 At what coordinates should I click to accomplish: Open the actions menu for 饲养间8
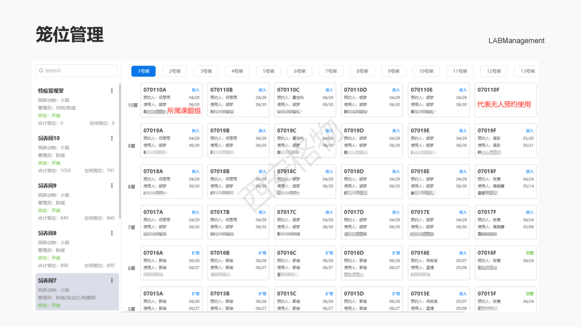click(112, 233)
